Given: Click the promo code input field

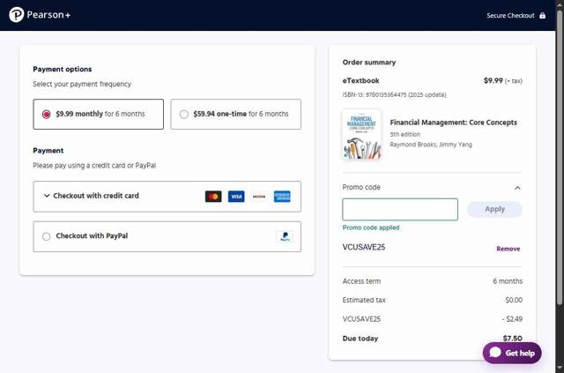Looking at the screenshot, I should [x=400, y=209].
